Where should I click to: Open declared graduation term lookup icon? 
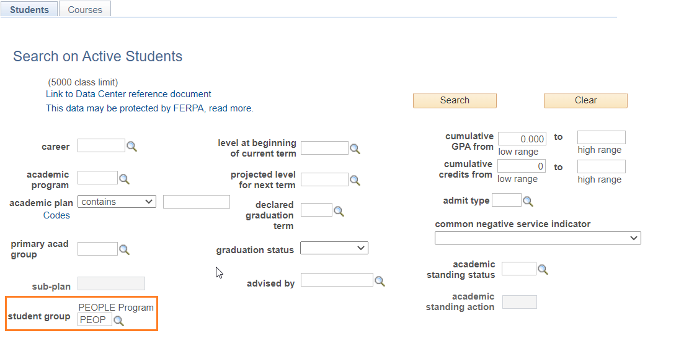coord(339,211)
